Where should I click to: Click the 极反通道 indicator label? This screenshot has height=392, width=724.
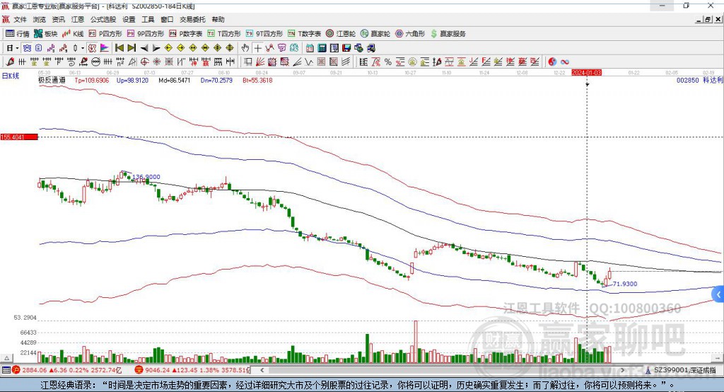click(52, 81)
